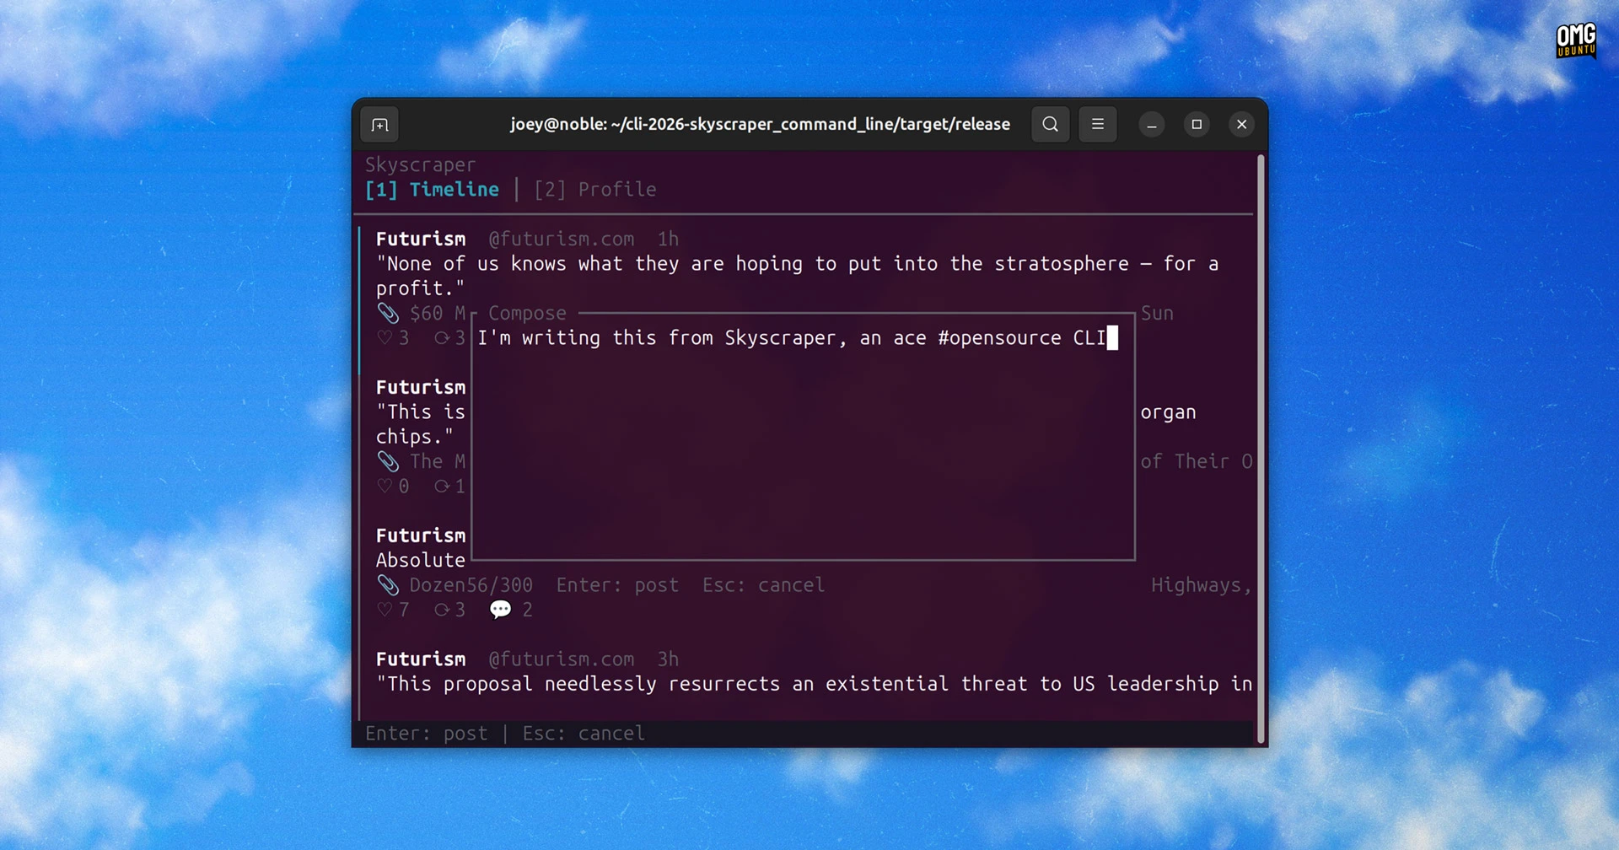Click the paperclip icon beside "The M"
The height and width of the screenshot is (850, 1619).
pyautogui.click(x=388, y=461)
